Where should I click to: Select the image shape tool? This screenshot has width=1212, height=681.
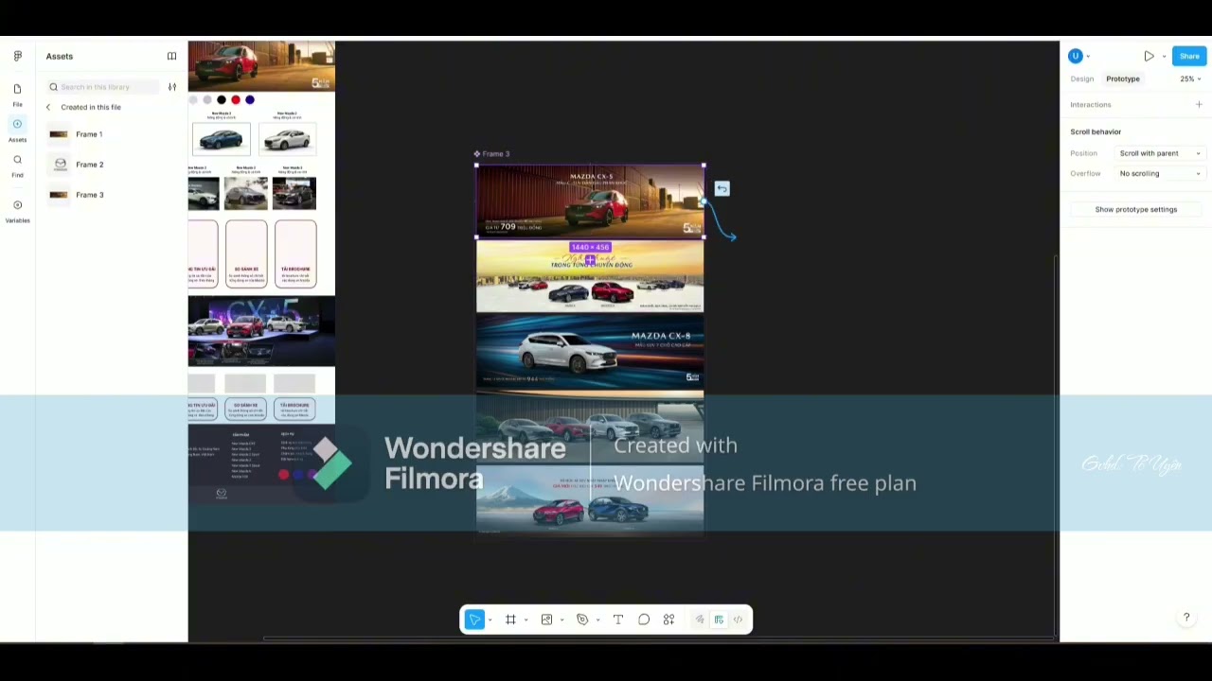[x=546, y=620]
